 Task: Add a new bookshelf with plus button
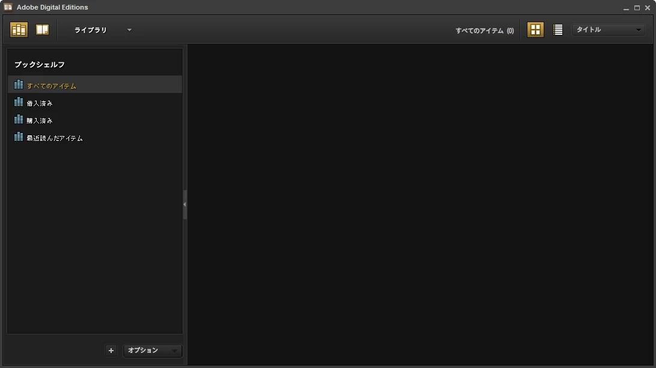pyautogui.click(x=111, y=351)
